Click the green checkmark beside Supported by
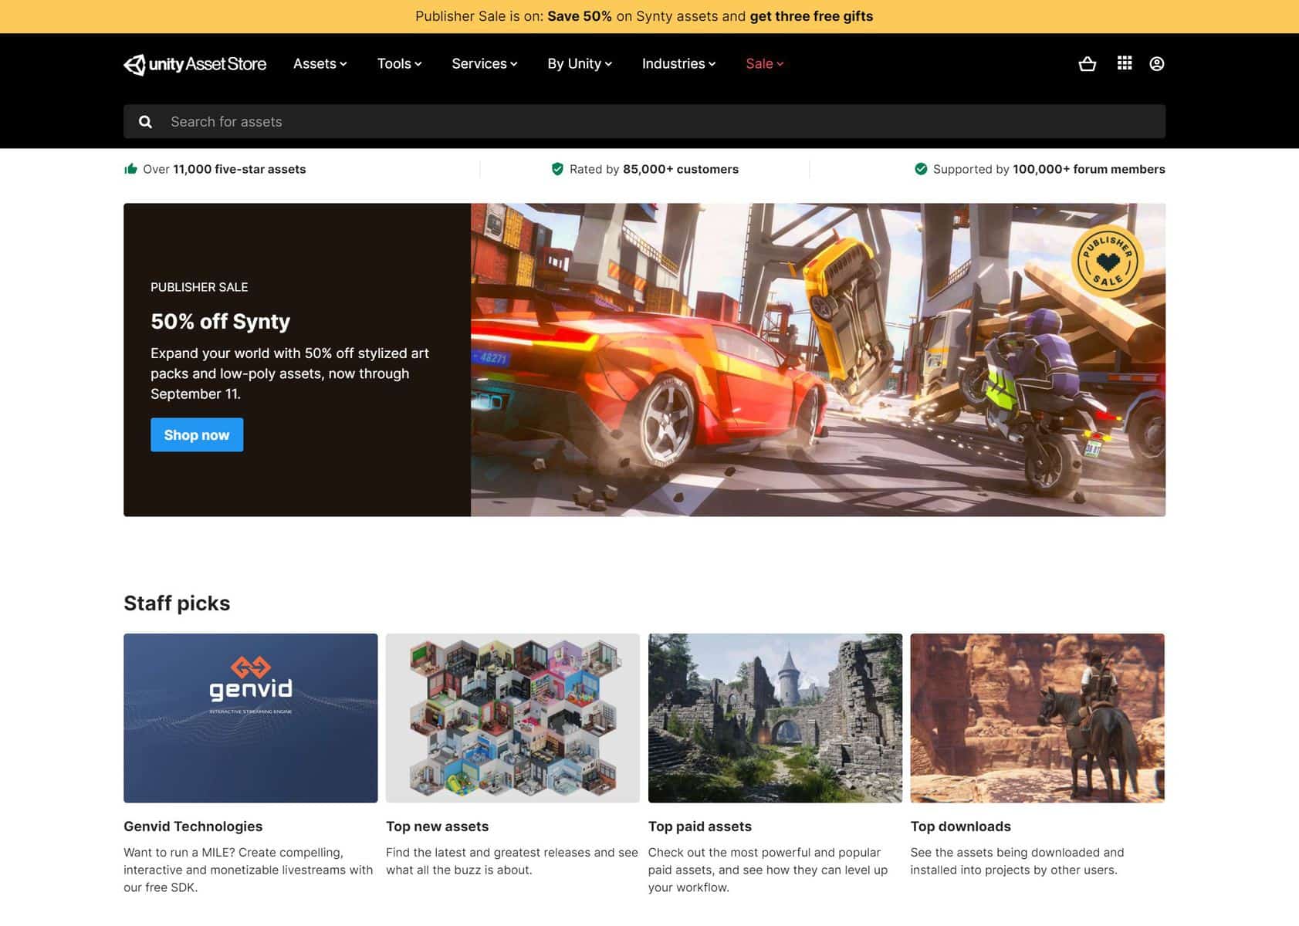The image size is (1299, 926). tap(921, 169)
